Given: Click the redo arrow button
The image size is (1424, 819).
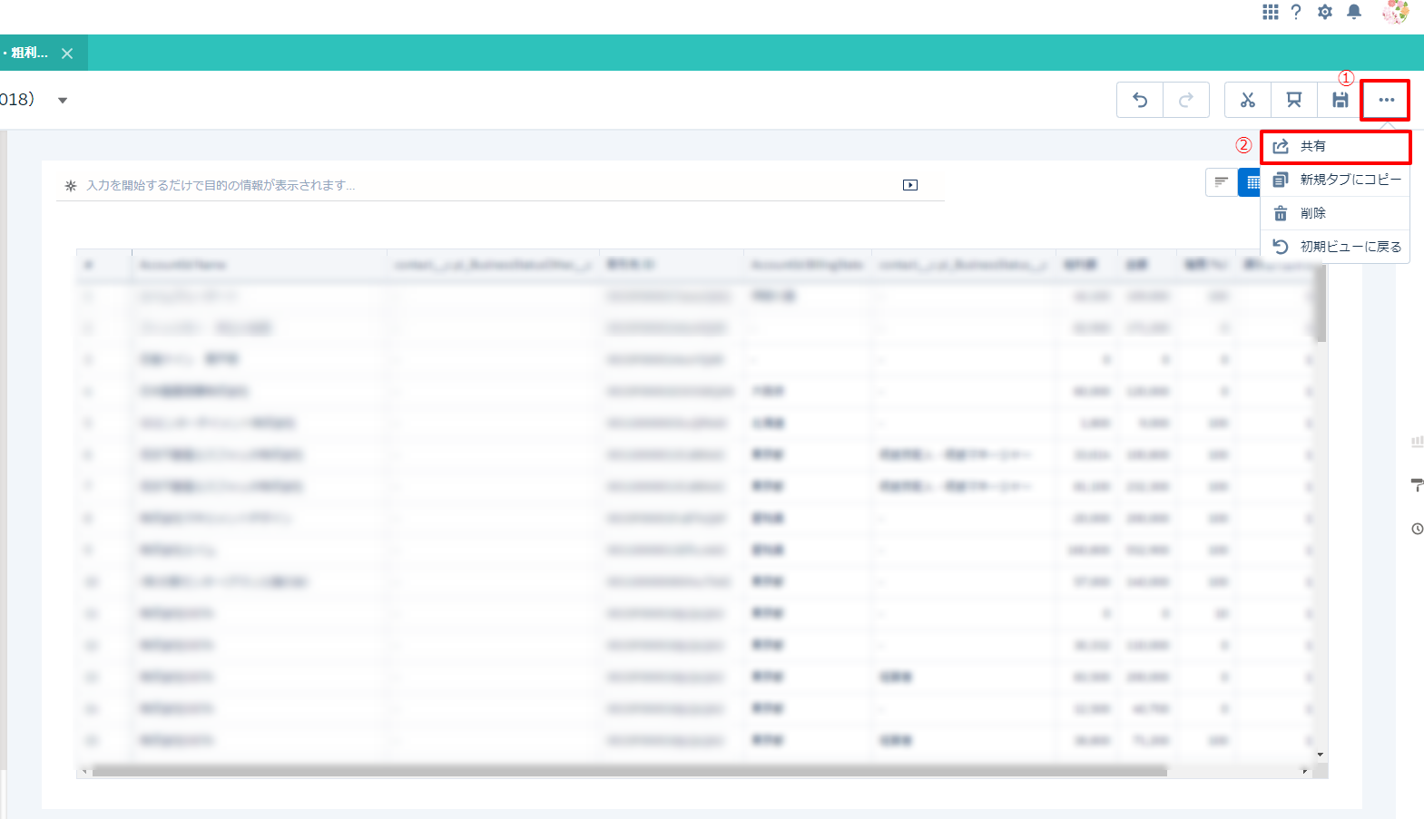Looking at the screenshot, I should (1185, 100).
